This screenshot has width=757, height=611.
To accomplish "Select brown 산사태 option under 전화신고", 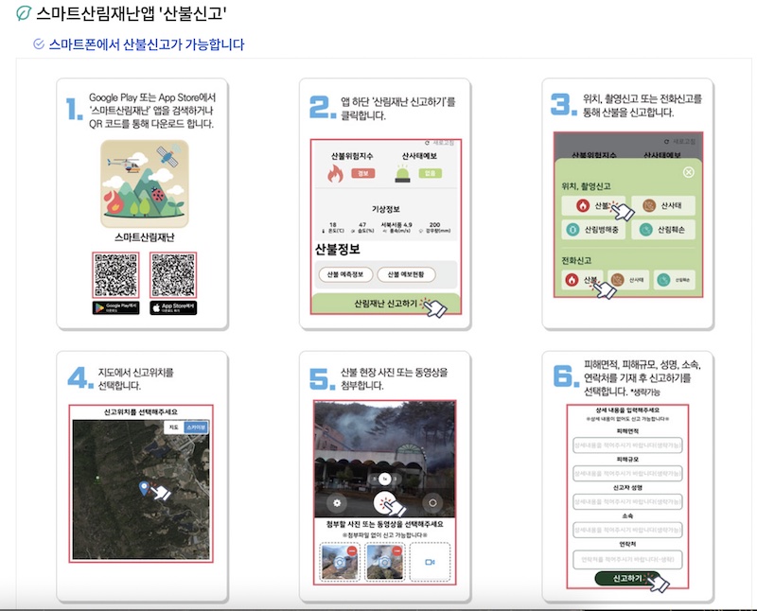I will tap(628, 280).
